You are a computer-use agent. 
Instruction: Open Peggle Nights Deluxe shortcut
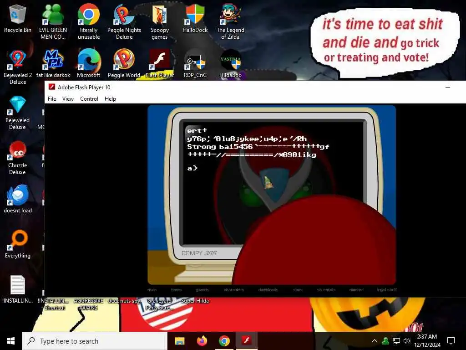coord(124,21)
